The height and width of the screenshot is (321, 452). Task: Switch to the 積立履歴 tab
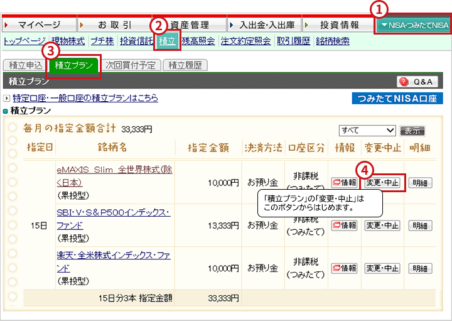click(x=185, y=65)
